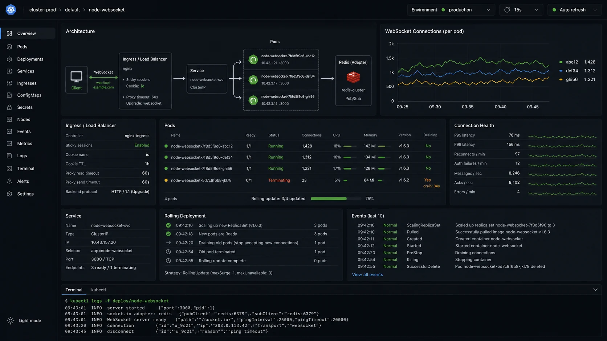607x341 pixels.
Task: Click the Logs sidebar icon
Action: tap(9, 155)
